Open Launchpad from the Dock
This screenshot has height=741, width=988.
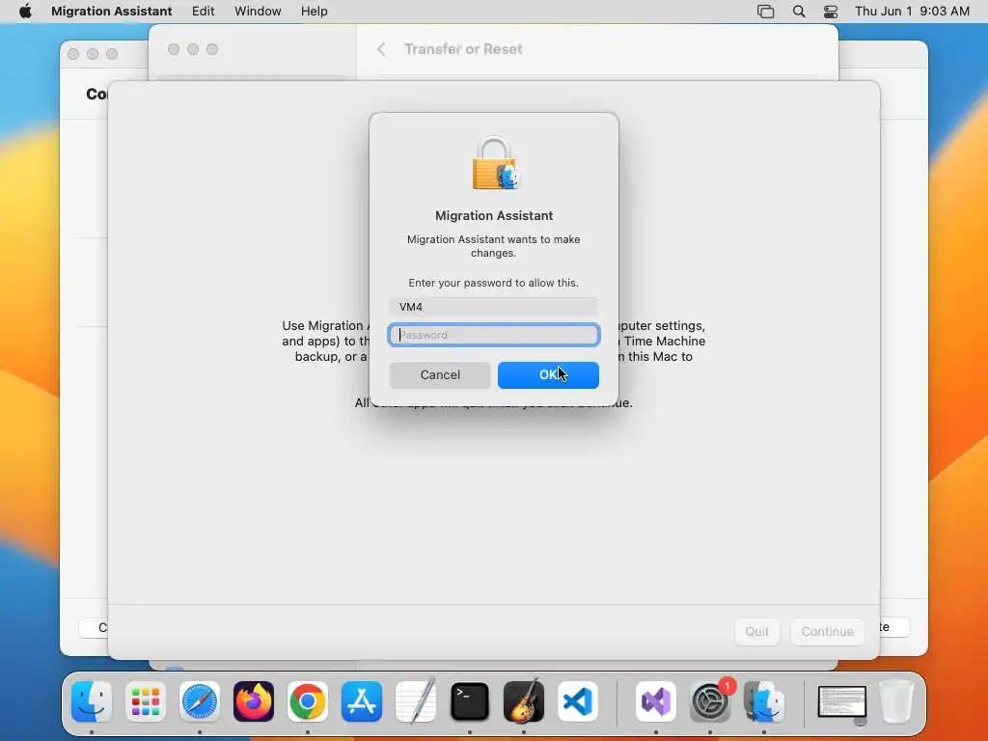pos(146,701)
